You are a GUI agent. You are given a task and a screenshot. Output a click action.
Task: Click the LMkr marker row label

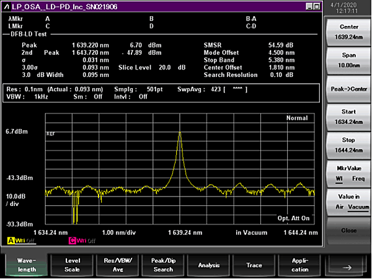(15, 26)
